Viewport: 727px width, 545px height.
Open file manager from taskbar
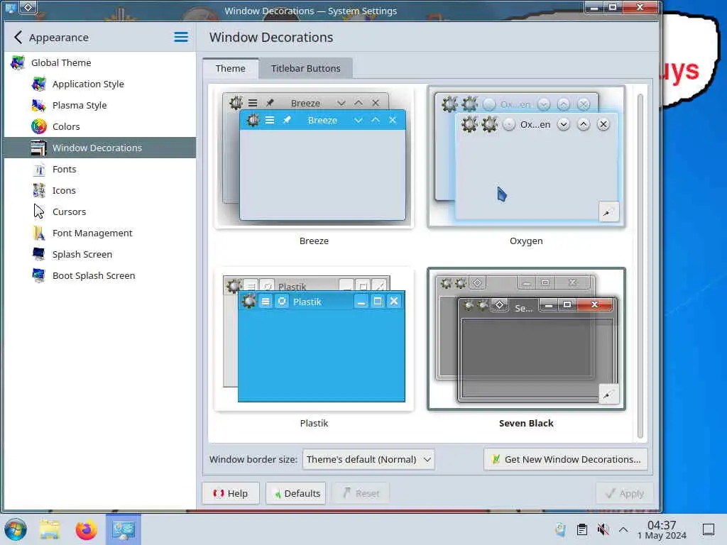pyautogui.click(x=50, y=529)
